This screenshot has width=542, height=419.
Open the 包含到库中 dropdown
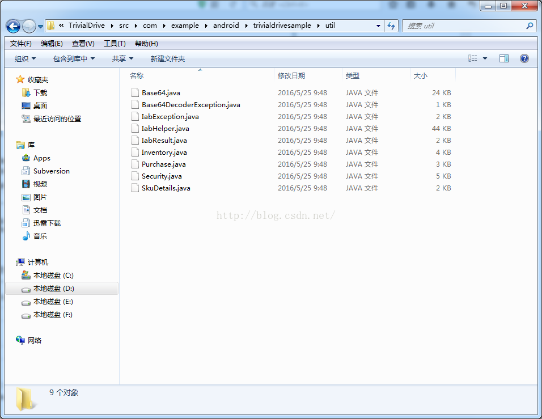pyautogui.click(x=74, y=59)
